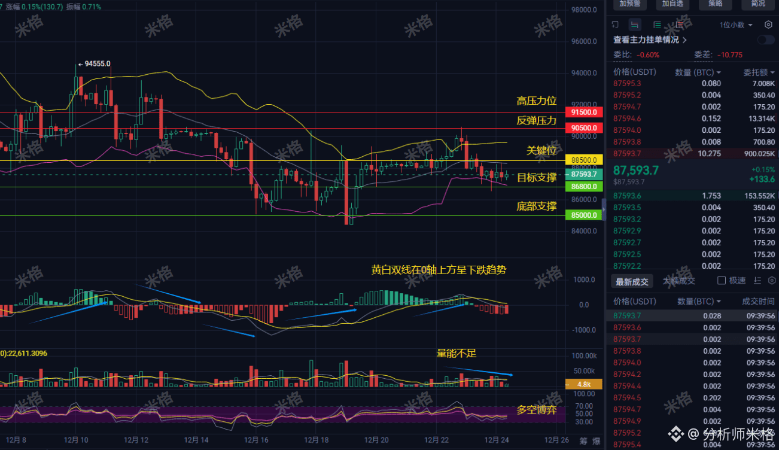This screenshot has height=450, width=779.
Task: Switch to the 大额成交 tab
Action: click(x=679, y=281)
